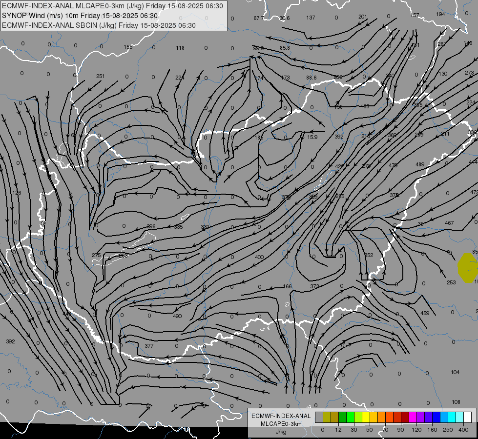
Task: Click the map value '67.7'
Action: coord(258,18)
